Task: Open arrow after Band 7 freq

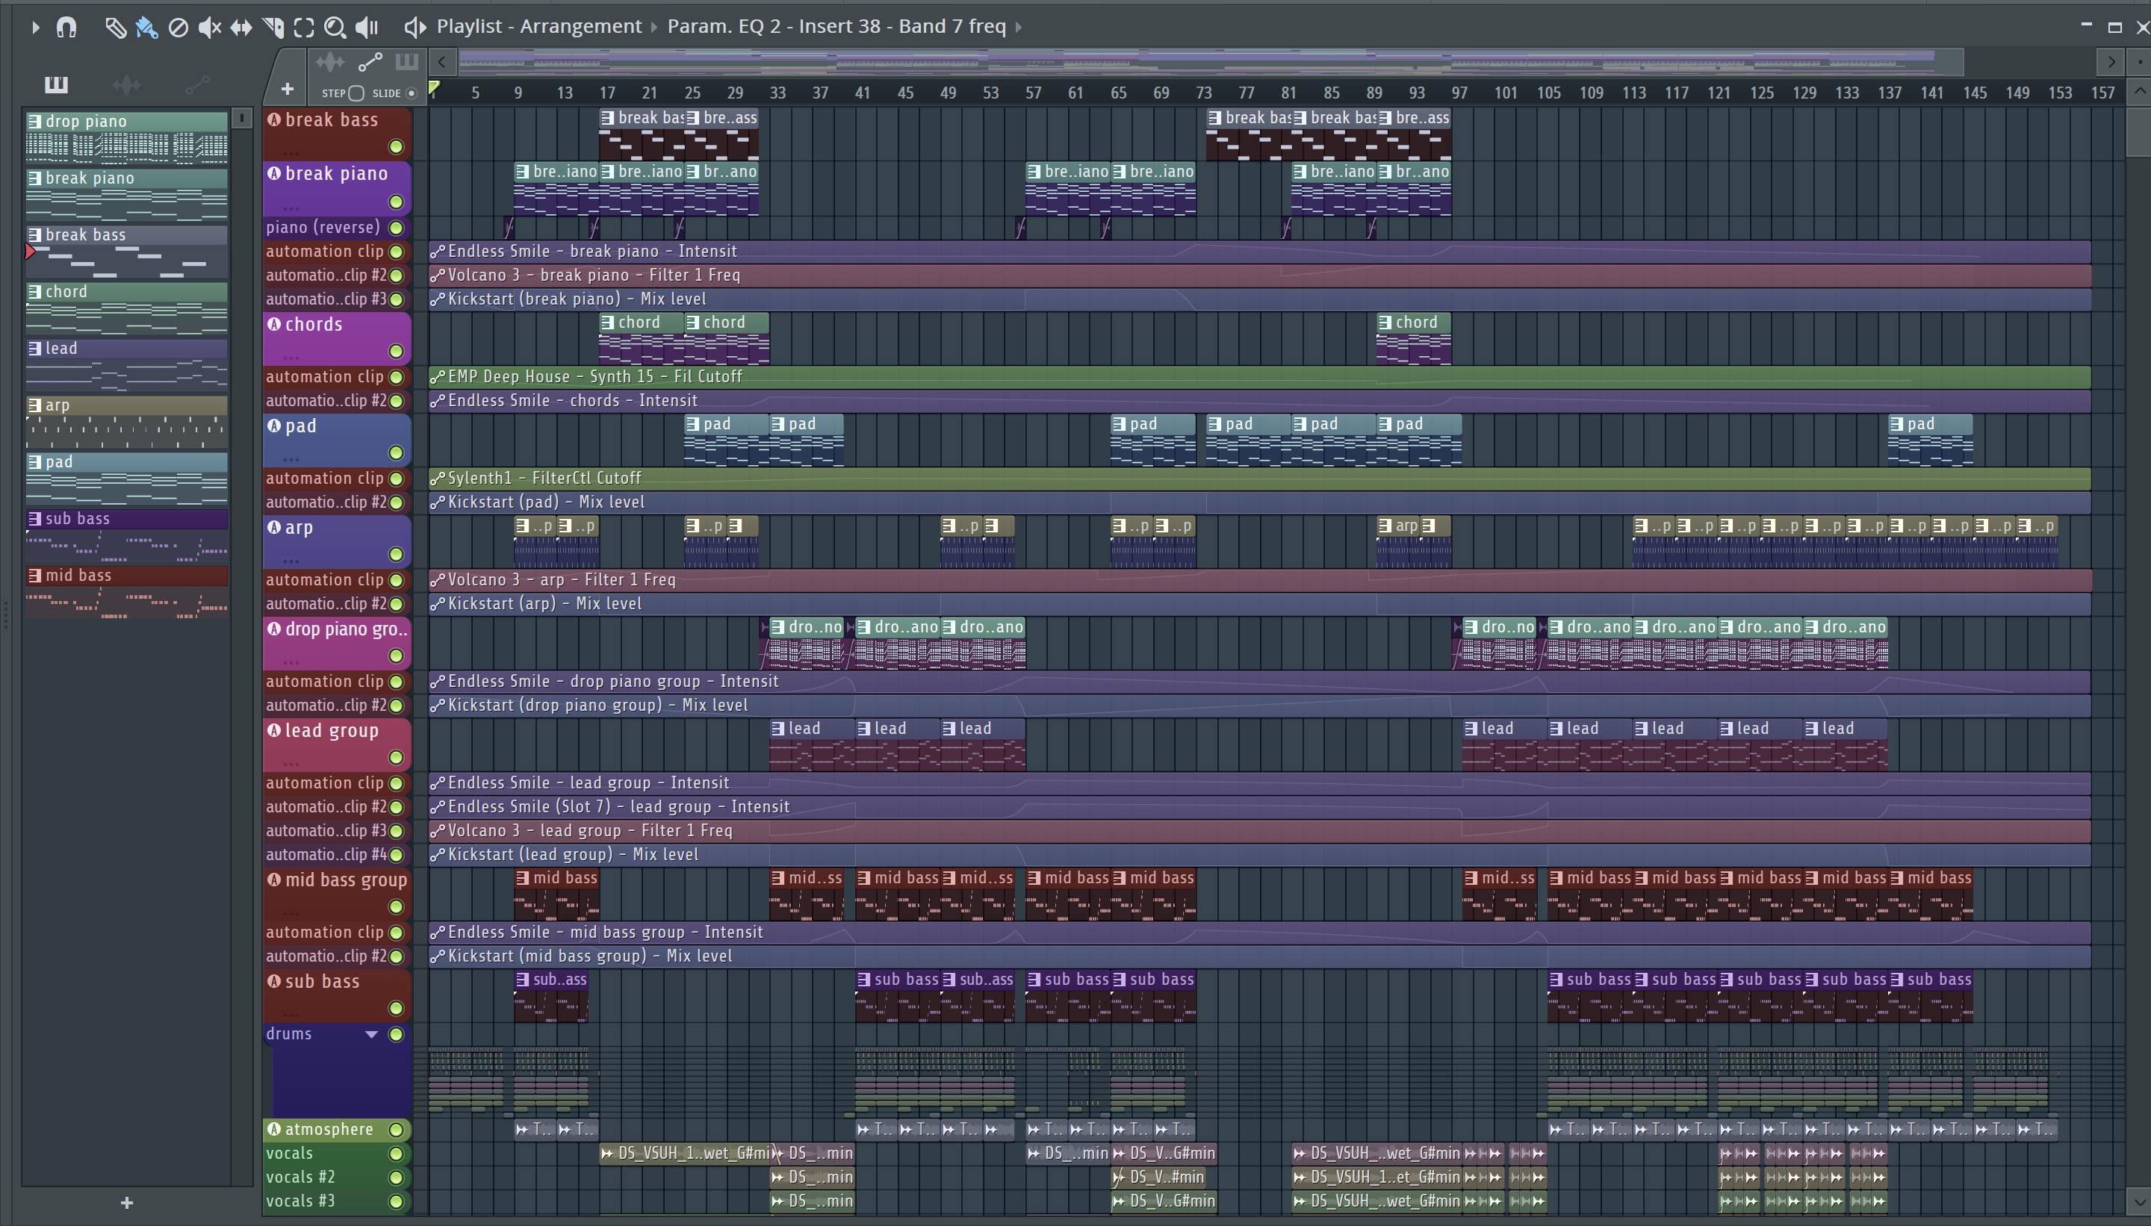Action: 1018,27
